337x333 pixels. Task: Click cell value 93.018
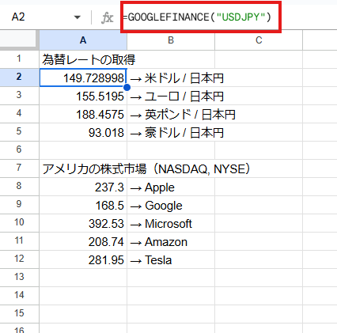tap(83, 132)
